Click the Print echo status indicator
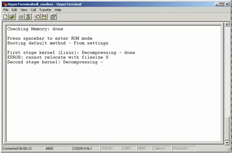 pos(184,148)
